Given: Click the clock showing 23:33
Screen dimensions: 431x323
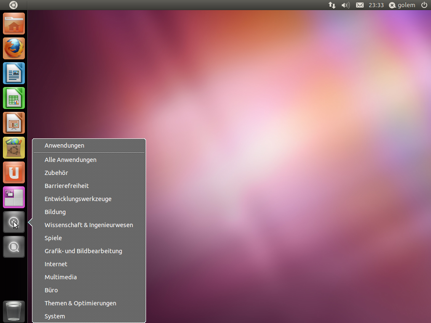Looking at the screenshot, I should (376, 5).
